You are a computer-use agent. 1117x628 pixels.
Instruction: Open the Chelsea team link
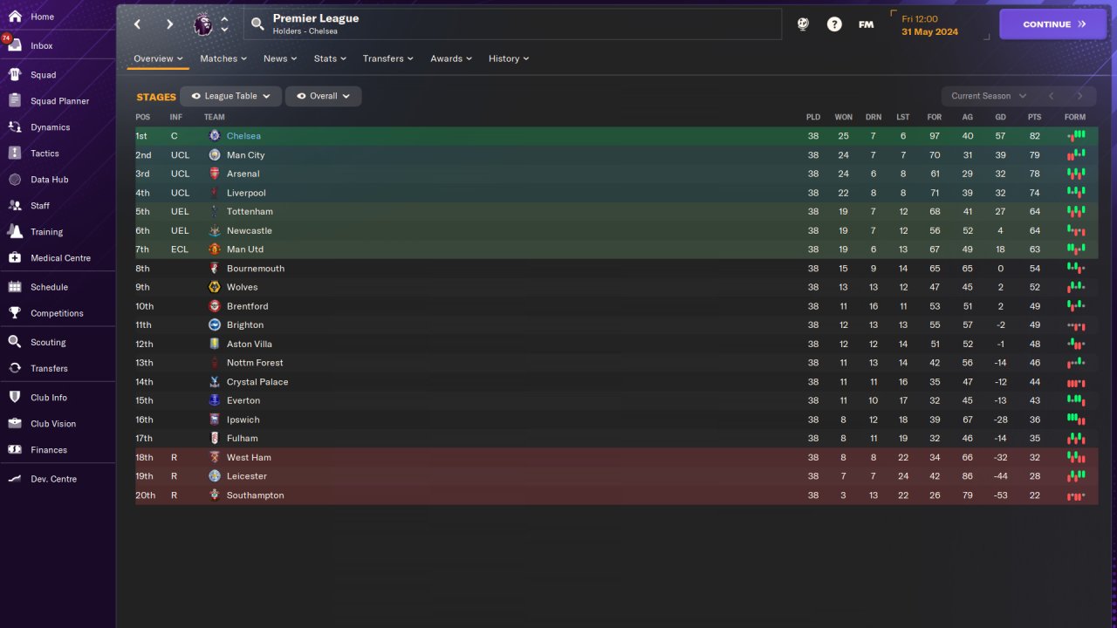point(243,136)
